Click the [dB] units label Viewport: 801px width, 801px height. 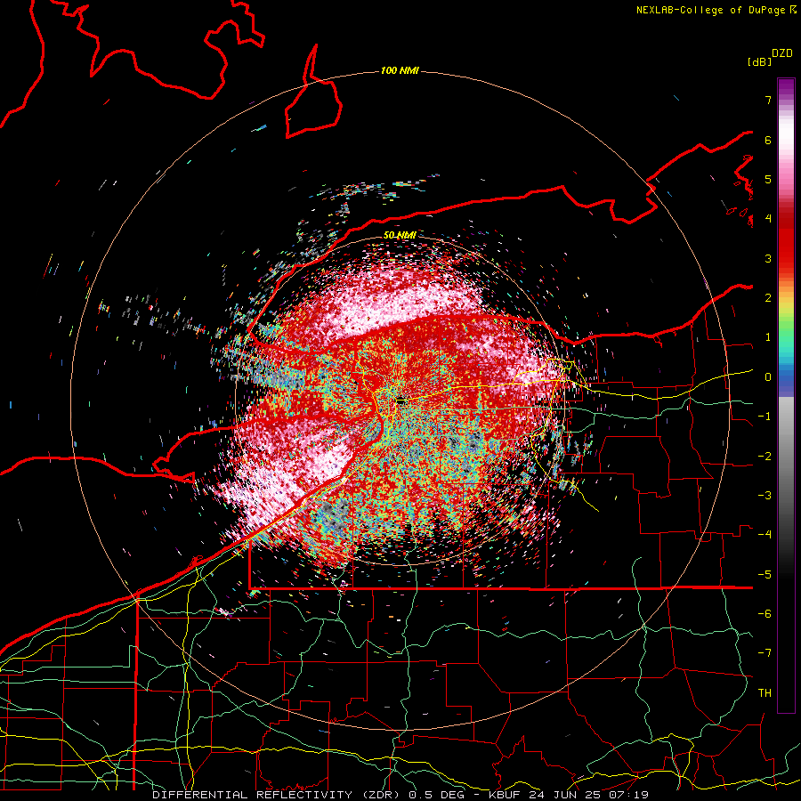pos(759,61)
